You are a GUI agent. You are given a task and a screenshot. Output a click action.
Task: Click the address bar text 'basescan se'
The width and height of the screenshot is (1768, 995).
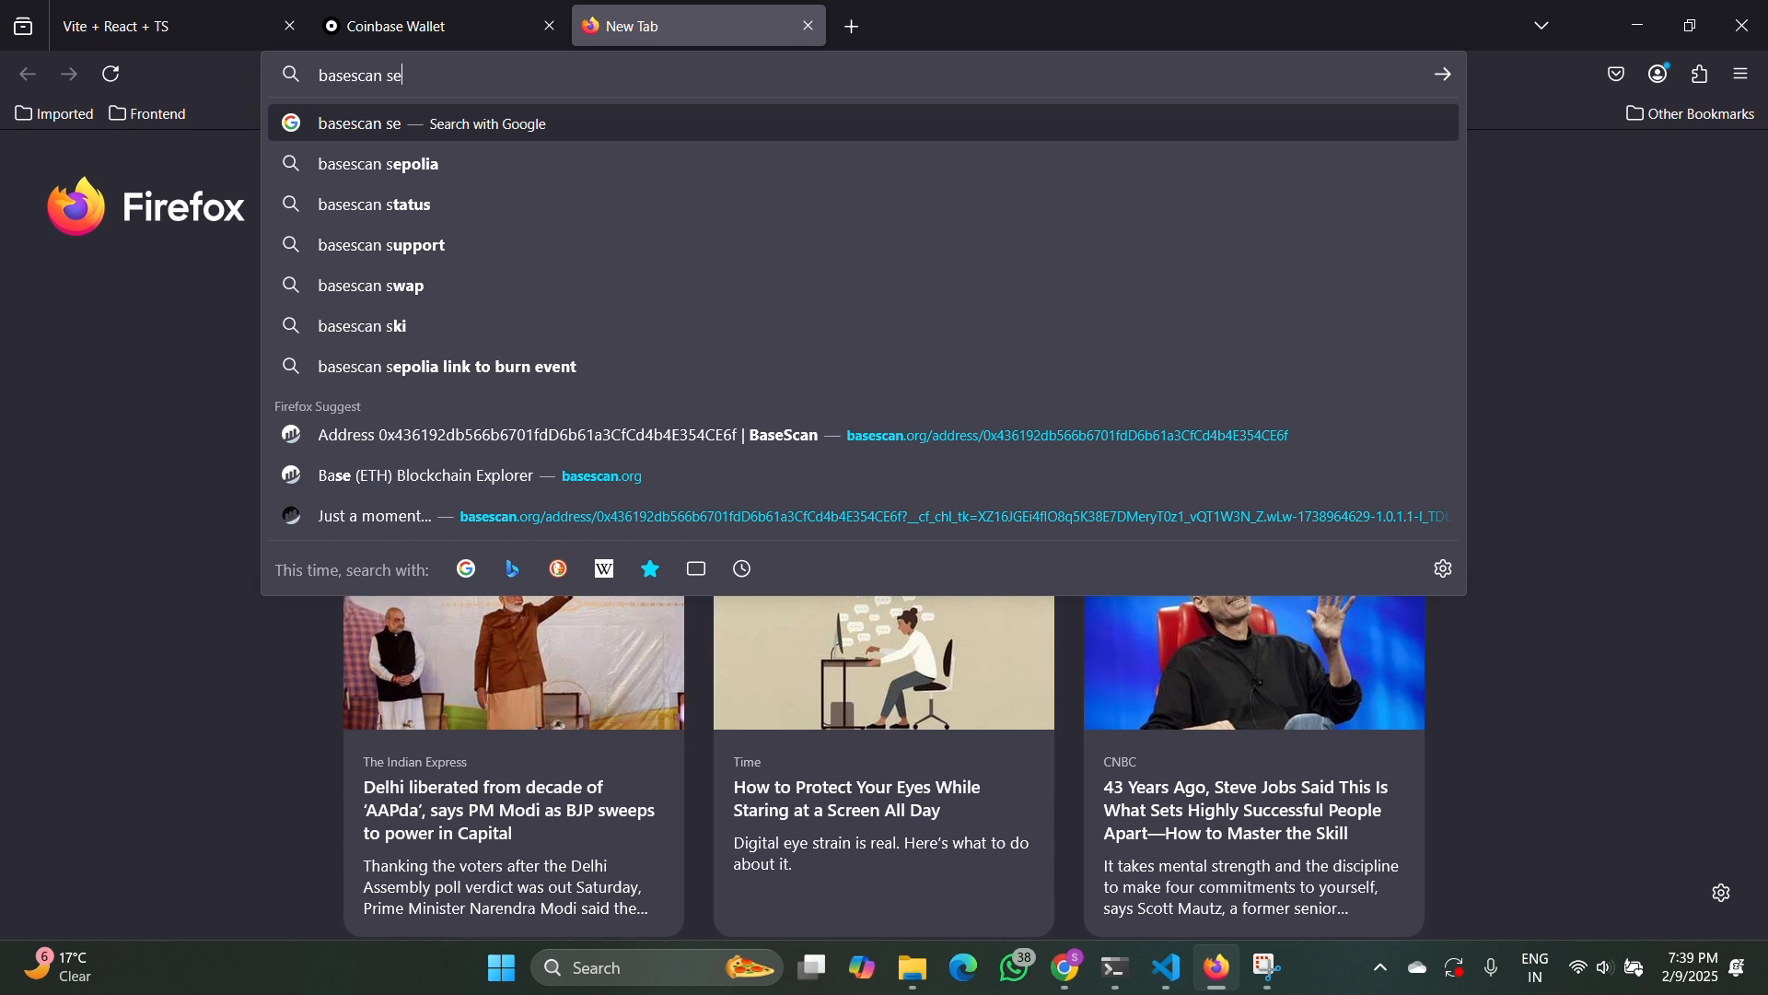tap(360, 75)
